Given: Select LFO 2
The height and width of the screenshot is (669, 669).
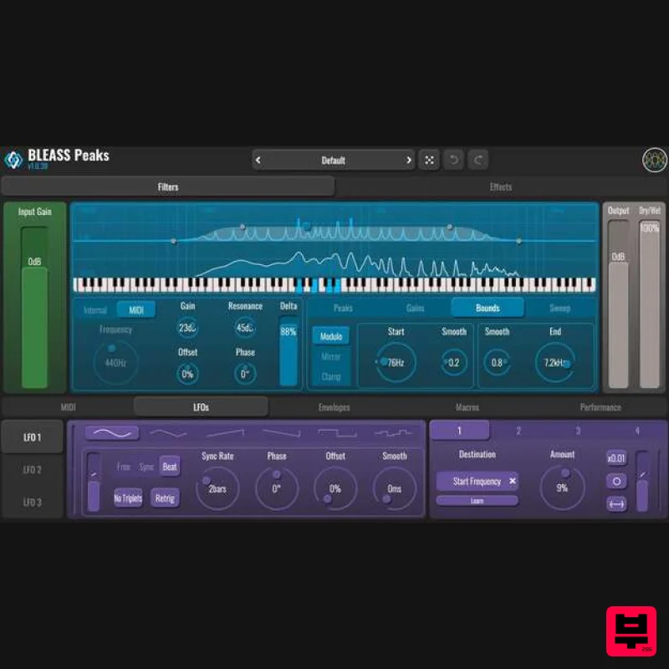Looking at the screenshot, I should [33, 470].
